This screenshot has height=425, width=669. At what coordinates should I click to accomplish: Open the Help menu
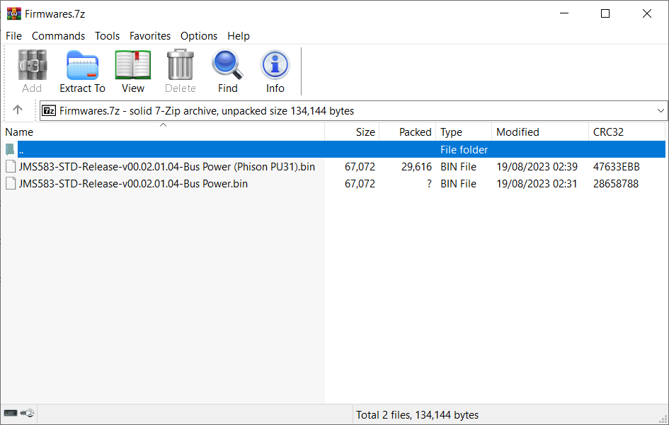(x=239, y=36)
